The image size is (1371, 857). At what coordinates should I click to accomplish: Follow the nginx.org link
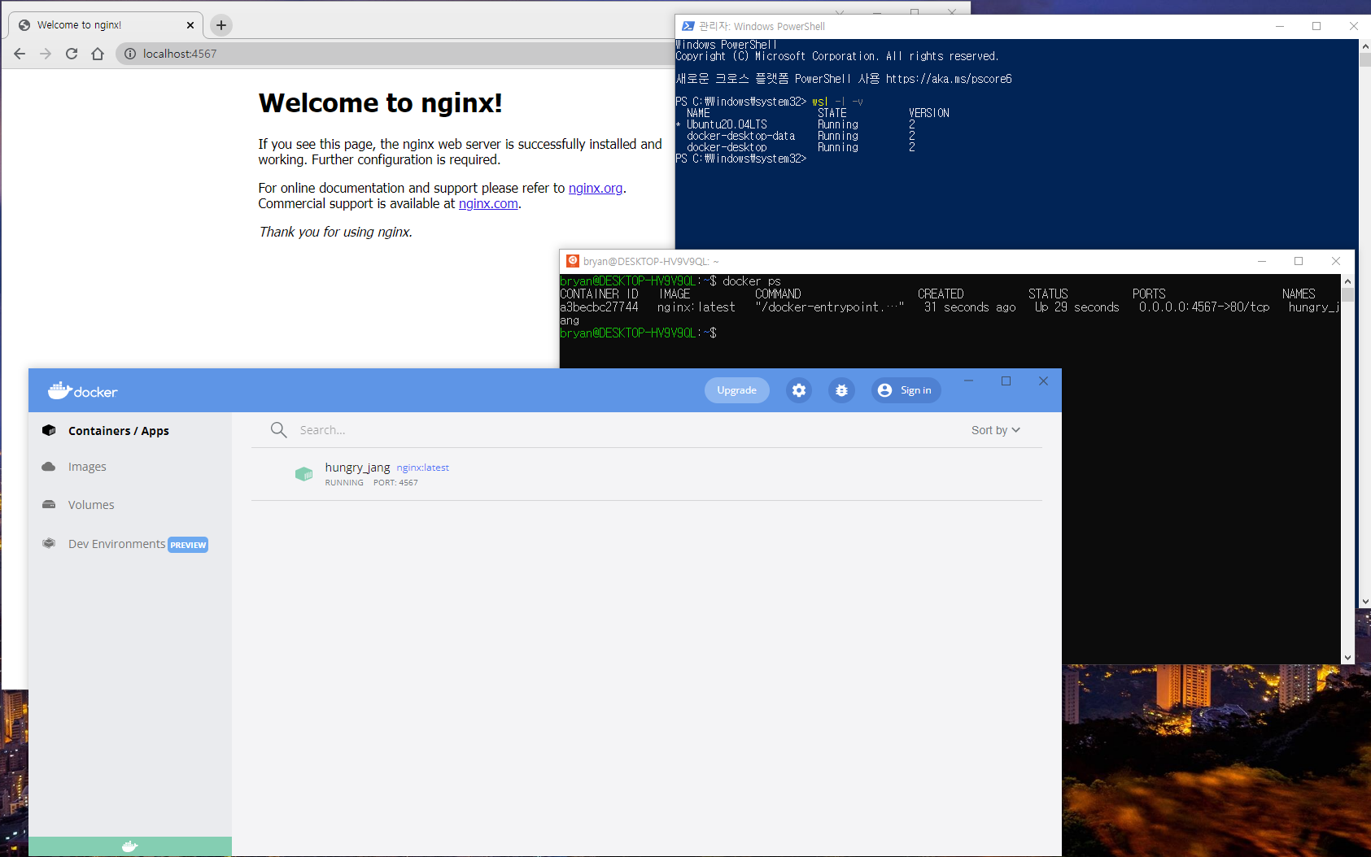[x=595, y=188]
